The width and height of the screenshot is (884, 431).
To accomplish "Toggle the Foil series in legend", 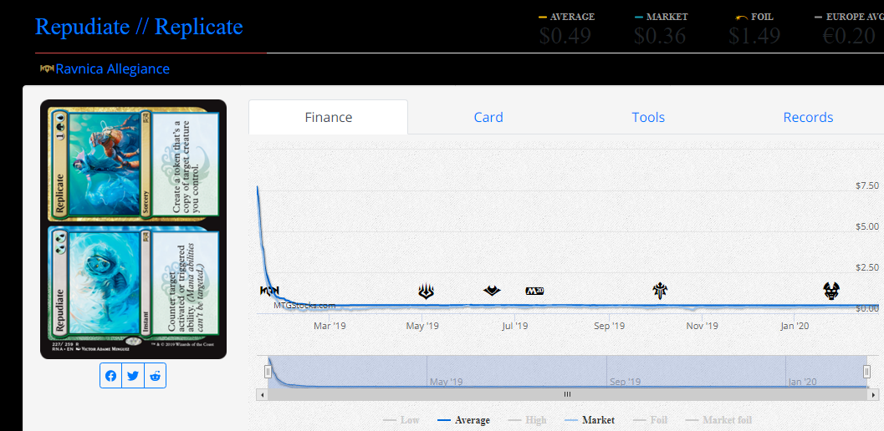I will (x=650, y=420).
